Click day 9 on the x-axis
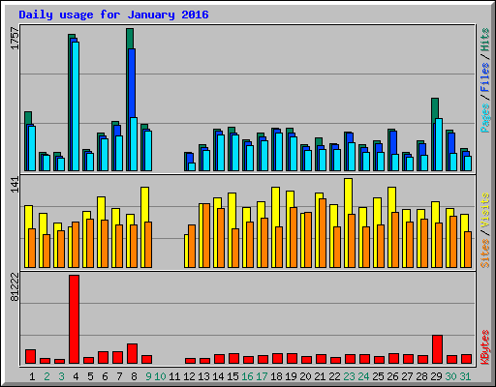The height and width of the screenshot is (387, 496). pos(148,376)
